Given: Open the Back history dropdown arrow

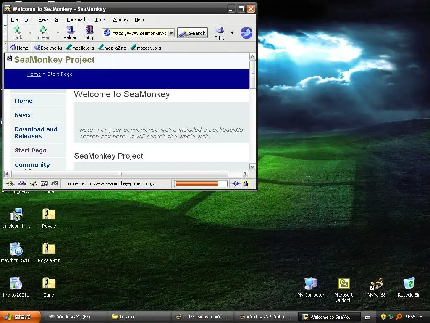Looking at the screenshot, I should tap(30, 33).
